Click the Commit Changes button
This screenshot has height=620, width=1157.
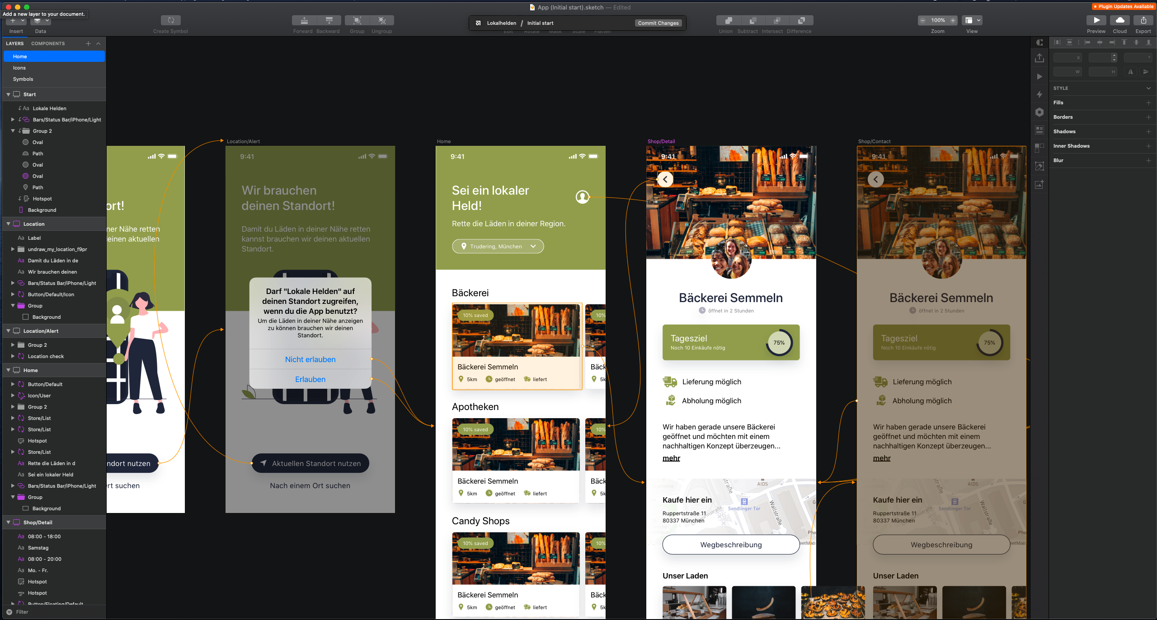658,23
